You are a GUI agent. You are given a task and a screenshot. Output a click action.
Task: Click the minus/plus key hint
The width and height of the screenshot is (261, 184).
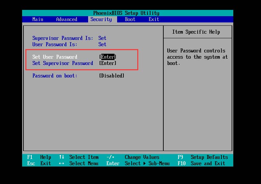(110, 157)
